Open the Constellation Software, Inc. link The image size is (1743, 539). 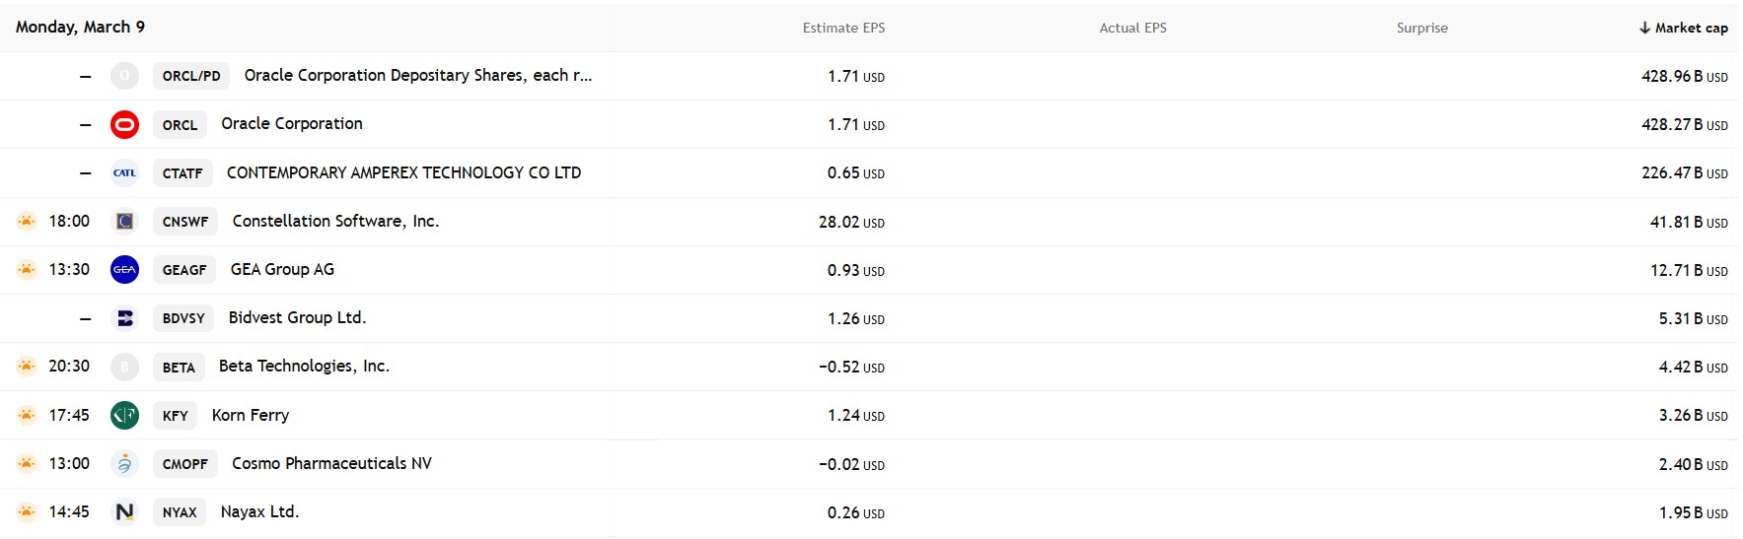[x=335, y=222]
